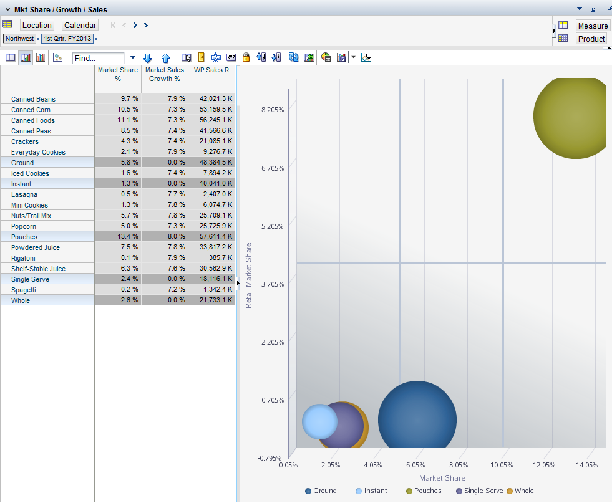The height and width of the screenshot is (503, 612).
Task: Type in the Find input field
Action: pos(99,58)
